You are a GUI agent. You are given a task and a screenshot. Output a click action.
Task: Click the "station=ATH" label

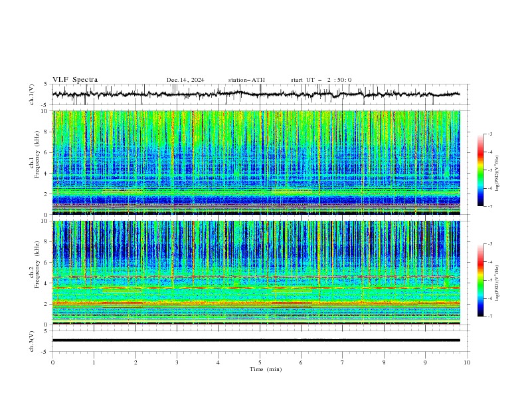(x=246, y=80)
